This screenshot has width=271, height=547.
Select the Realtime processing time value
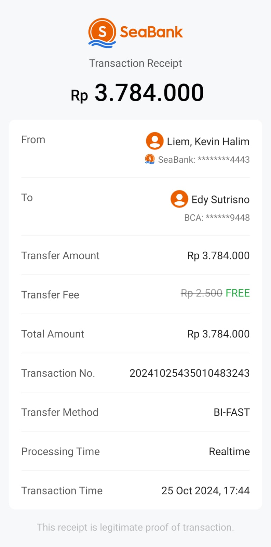tap(229, 452)
